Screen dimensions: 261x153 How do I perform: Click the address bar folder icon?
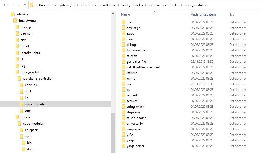32,5
